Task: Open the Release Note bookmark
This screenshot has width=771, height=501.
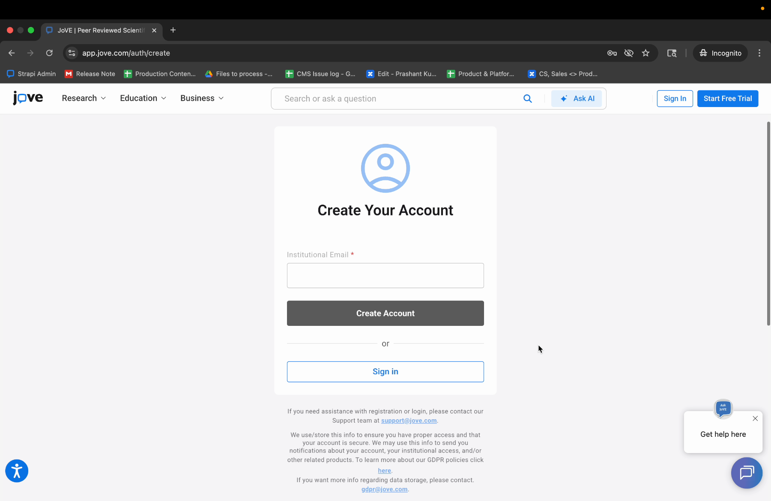Action: click(90, 74)
